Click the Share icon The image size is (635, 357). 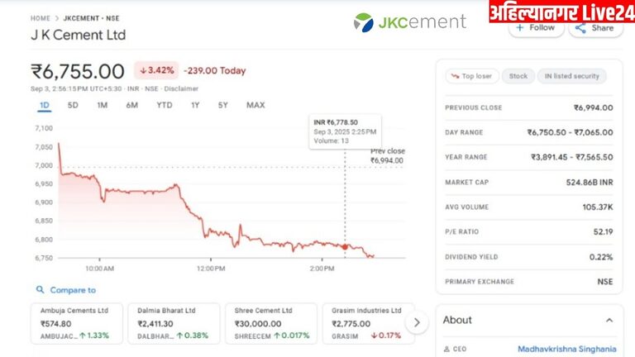click(581, 27)
